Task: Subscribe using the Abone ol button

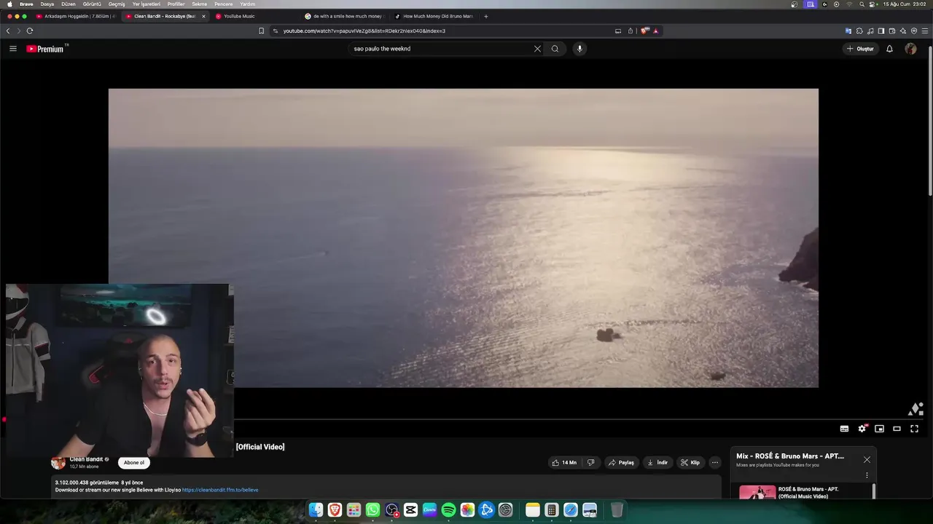Action: click(134, 462)
